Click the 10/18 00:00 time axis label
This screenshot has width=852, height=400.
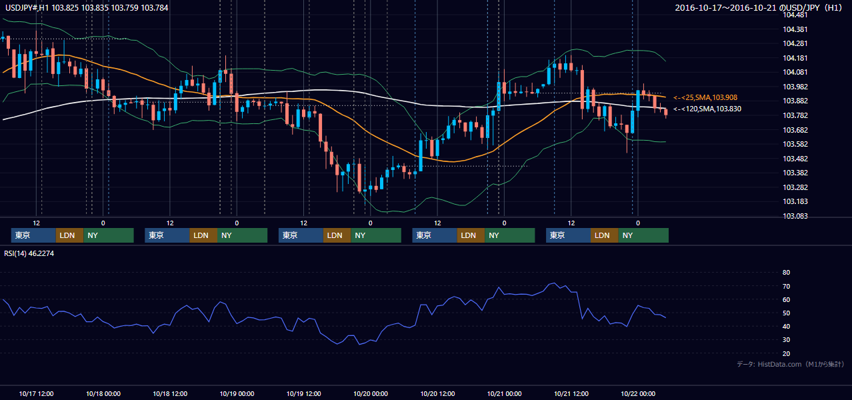tap(103, 393)
